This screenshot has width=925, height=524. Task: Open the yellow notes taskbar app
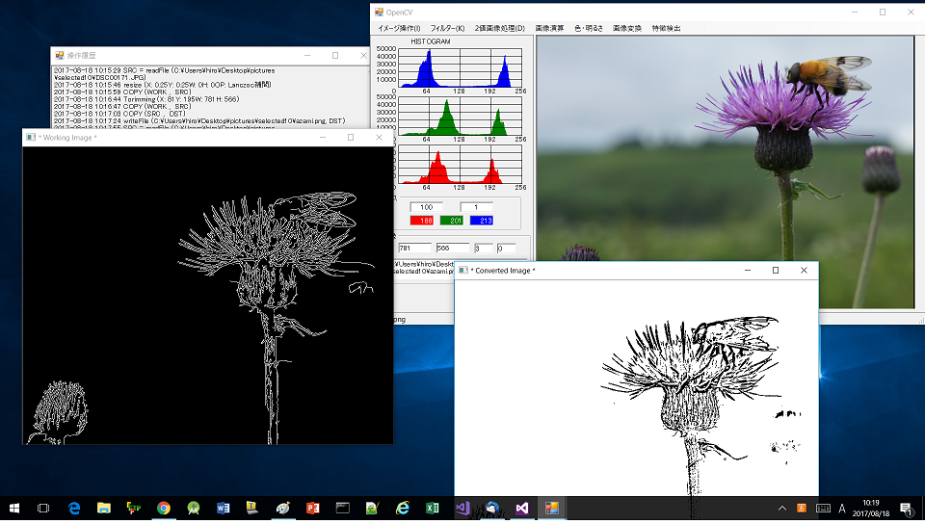tap(252, 508)
